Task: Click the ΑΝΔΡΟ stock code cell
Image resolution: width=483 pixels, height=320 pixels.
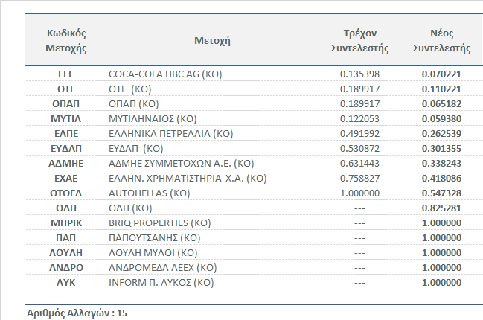Action: tap(67, 268)
